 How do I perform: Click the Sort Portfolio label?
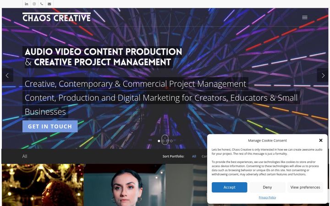click(173, 157)
